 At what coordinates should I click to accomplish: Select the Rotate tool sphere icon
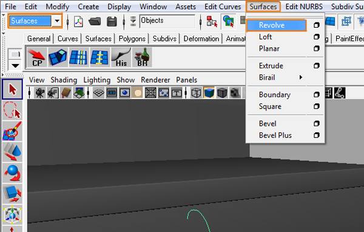[x=12, y=173]
